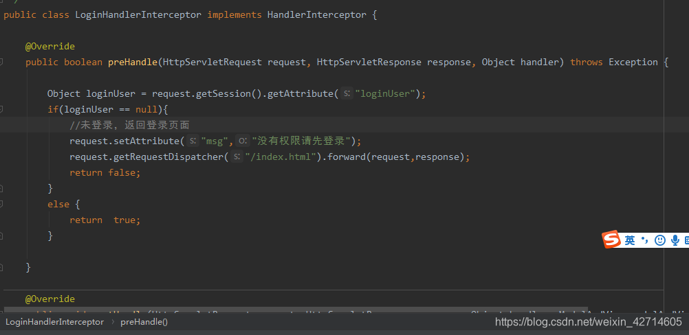Click the Exception type after throws
The height and width of the screenshot is (335, 689).
[633, 62]
